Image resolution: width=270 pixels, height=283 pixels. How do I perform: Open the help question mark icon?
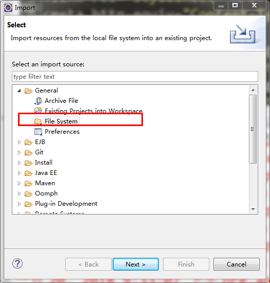(17, 263)
